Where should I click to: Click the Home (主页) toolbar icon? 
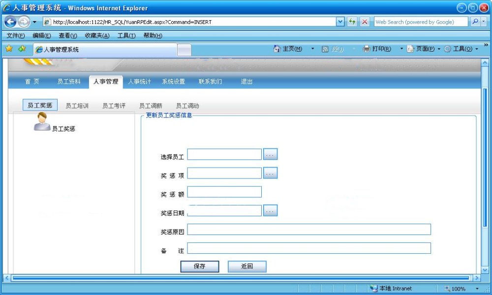(x=277, y=49)
